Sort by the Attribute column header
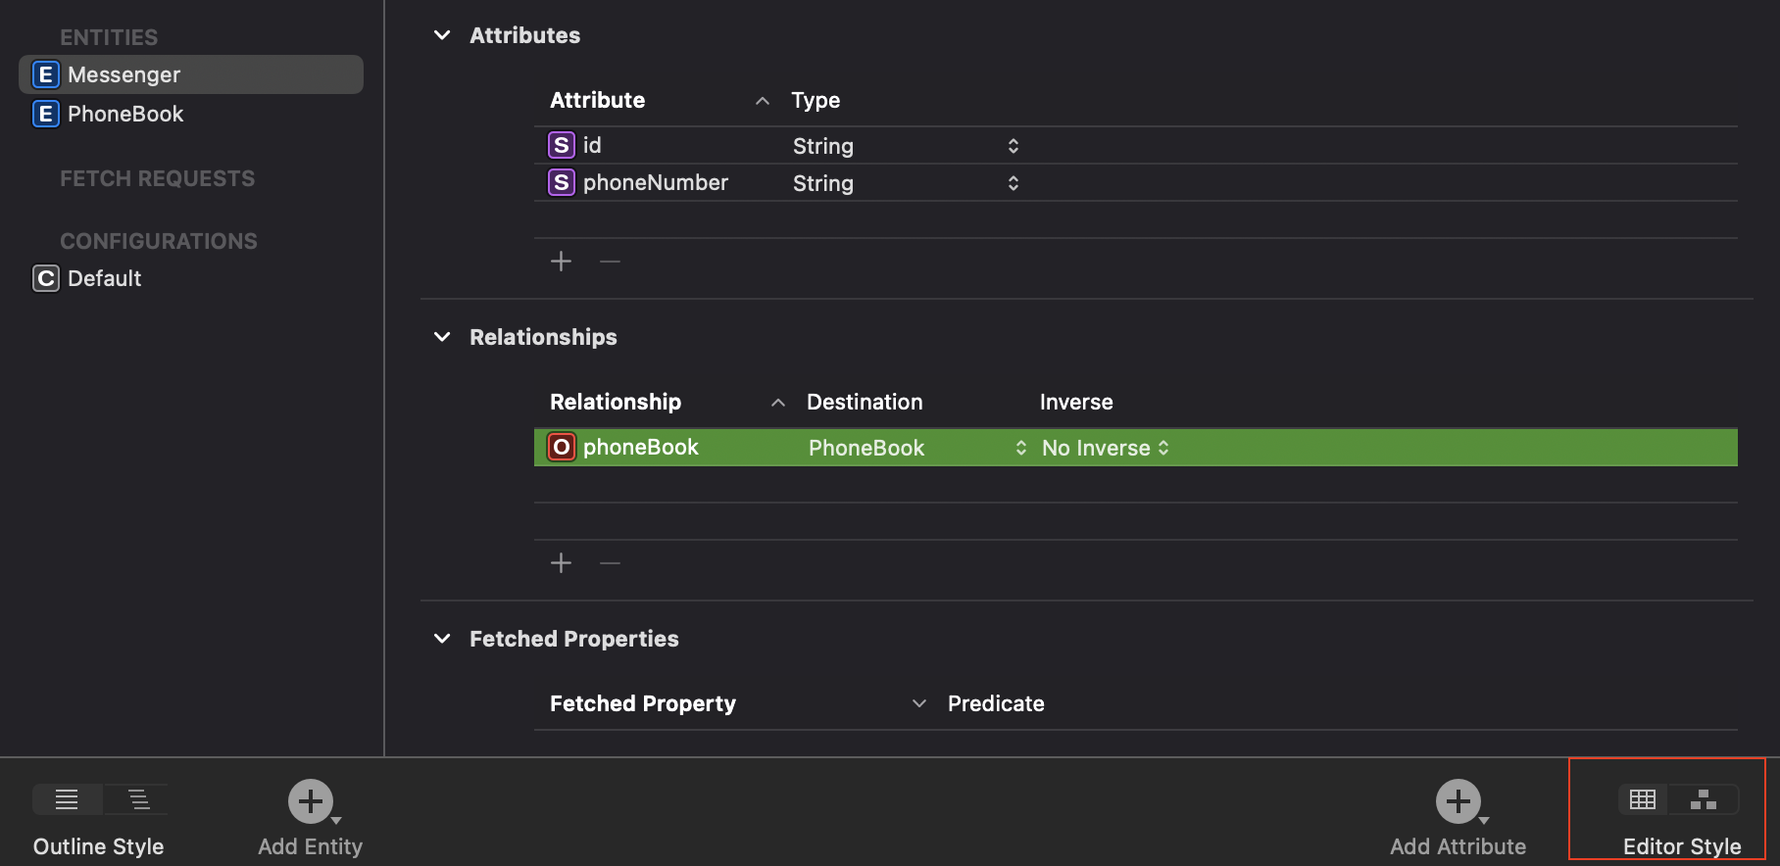Viewport: 1780px width, 866px height. [x=598, y=100]
